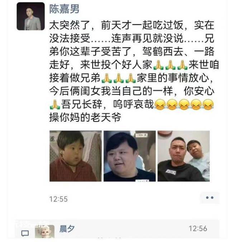Tap the text 家里的事情放心

pyautogui.click(x=173, y=78)
